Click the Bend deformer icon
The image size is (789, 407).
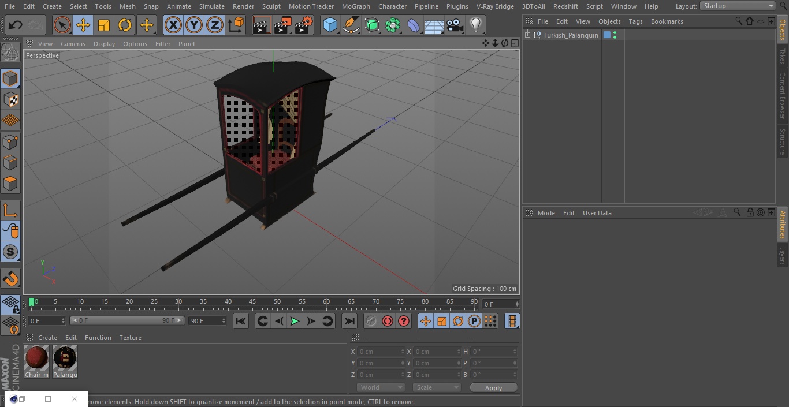coord(414,25)
